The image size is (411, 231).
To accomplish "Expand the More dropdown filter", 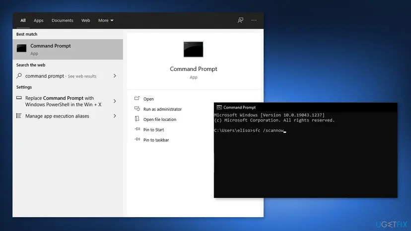I will 106,20.
